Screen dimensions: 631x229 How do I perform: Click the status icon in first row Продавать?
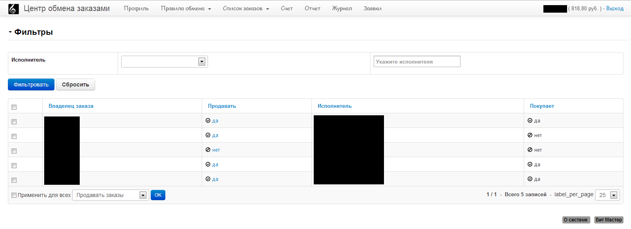tap(208, 121)
